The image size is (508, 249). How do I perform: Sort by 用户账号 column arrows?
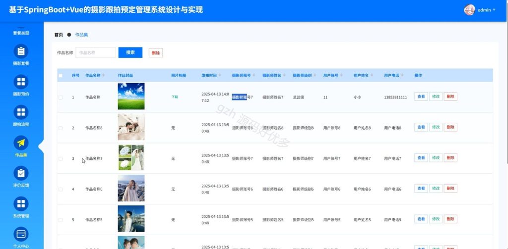tap(341, 75)
